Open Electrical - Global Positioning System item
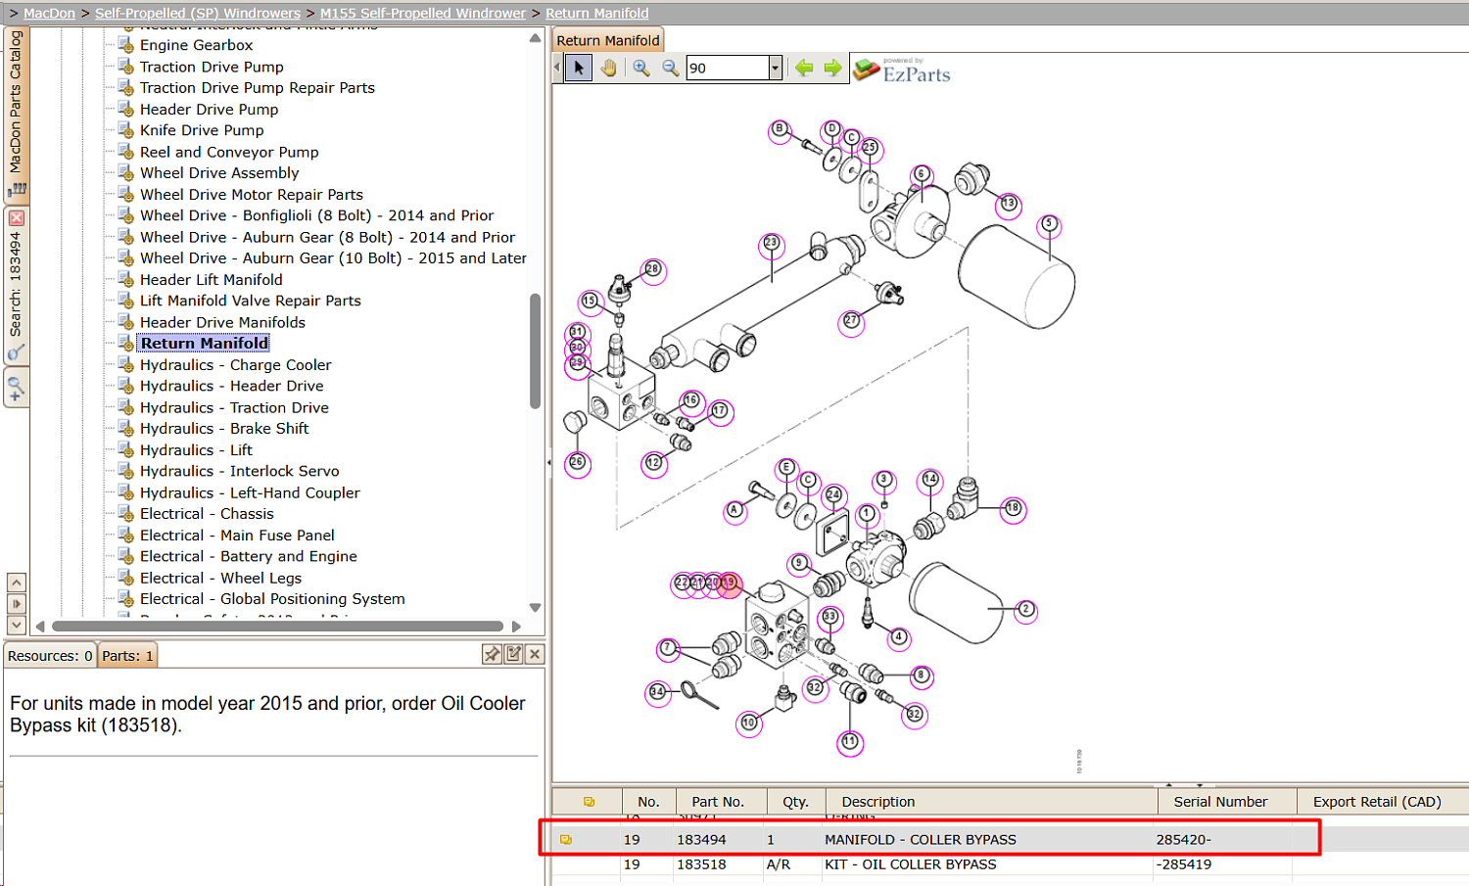The width and height of the screenshot is (1469, 886). click(x=272, y=599)
